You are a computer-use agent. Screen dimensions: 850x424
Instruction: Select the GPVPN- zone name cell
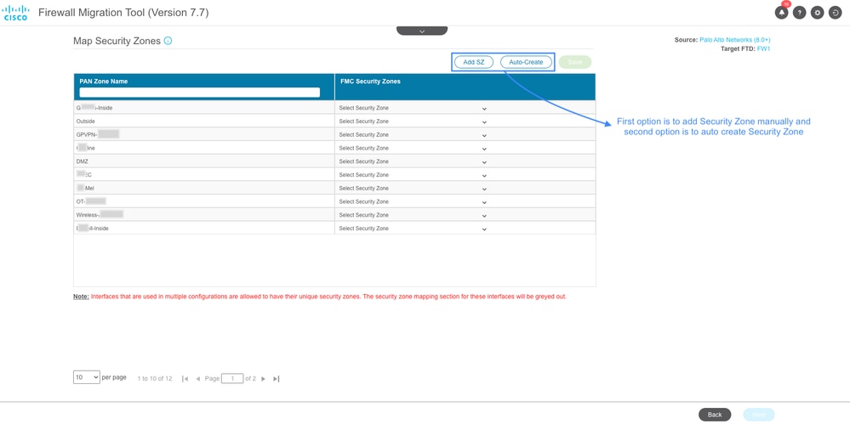(204, 134)
